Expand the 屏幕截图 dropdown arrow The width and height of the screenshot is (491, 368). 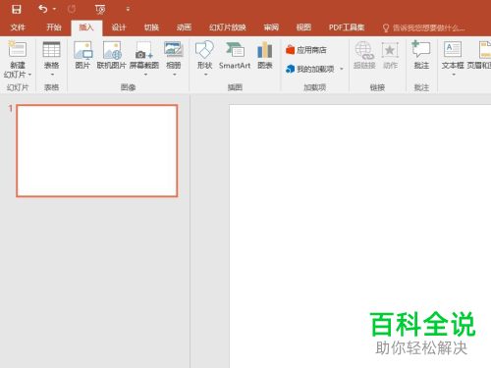[145, 75]
